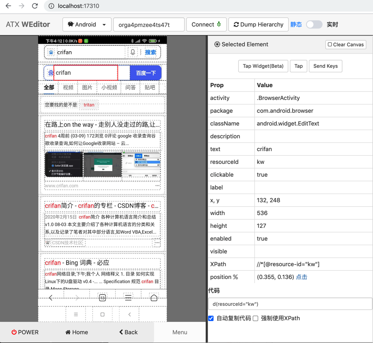Tap the Baidu paw icon in top address bar
373x343 pixels.
[x=51, y=52]
